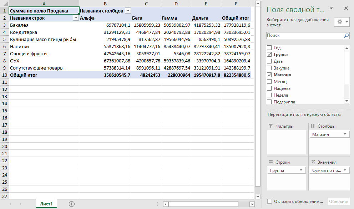This screenshot has width=354, height=209.
Task: Select column D header
Action: 176,4
